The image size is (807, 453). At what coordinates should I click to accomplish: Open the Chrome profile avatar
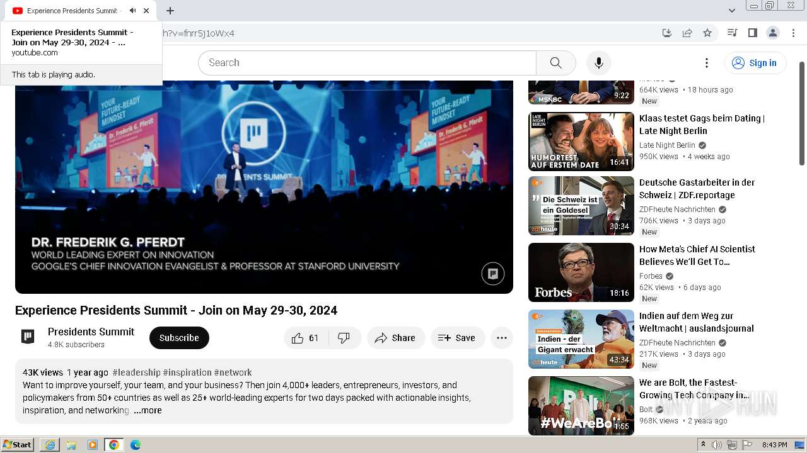point(772,33)
